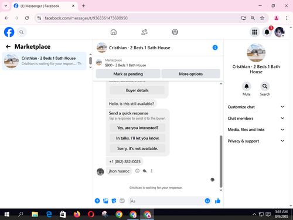Image resolution: width=293 pixels, height=220 pixels.
Task: Open the Facebook menu grid icon
Action: [x=254, y=32]
